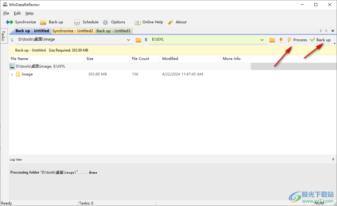Click the Synchronize toolbar icon
Viewport: 337px width, 206px height.
[x=9, y=22]
